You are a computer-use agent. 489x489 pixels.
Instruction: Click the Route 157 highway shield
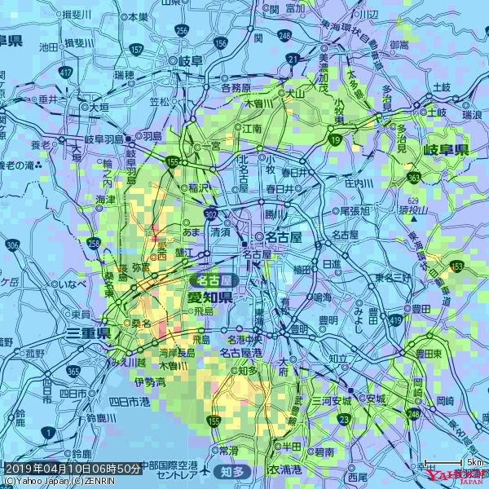[x=136, y=51]
